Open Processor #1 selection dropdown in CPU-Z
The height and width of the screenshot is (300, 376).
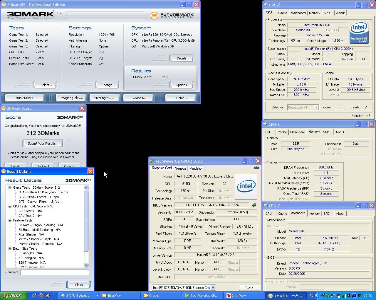(316, 108)
